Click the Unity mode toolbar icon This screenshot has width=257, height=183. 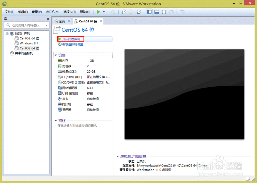pyautogui.click(x=171, y=12)
